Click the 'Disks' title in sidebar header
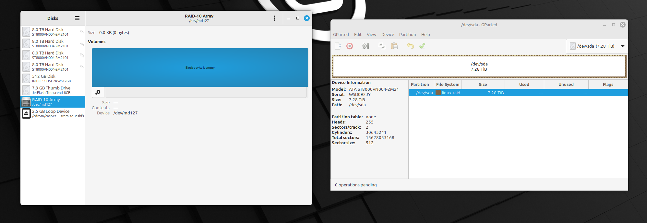This screenshot has height=223, width=647. point(53,18)
